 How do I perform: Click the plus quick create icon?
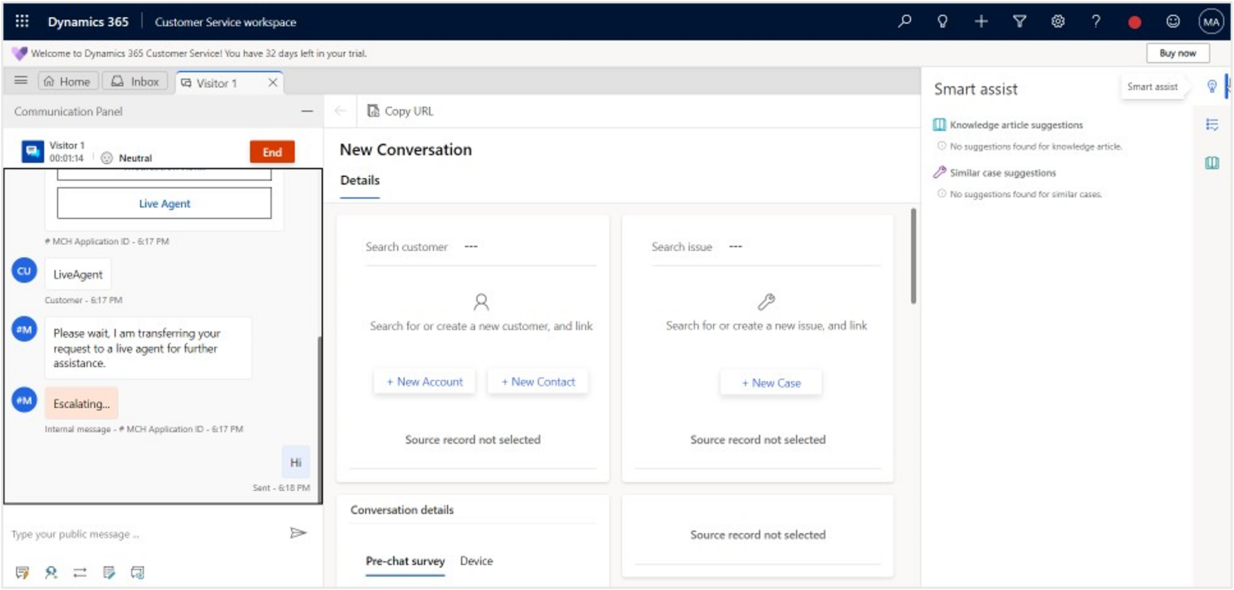pos(981,21)
